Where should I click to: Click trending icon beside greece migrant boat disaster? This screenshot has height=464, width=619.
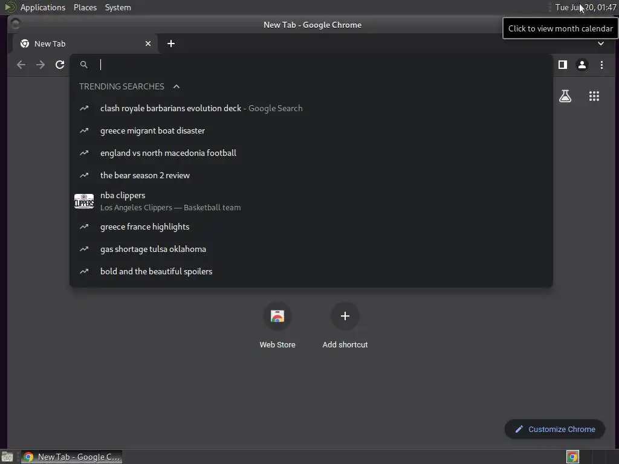click(84, 130)
